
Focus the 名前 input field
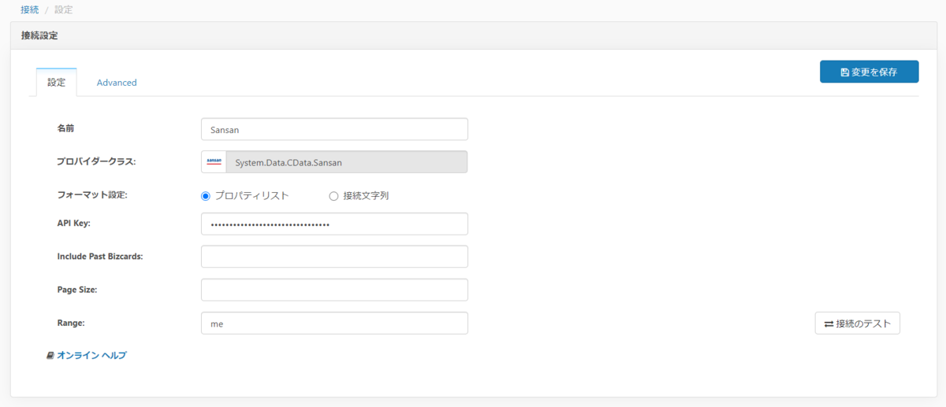(x=334, y=129)
